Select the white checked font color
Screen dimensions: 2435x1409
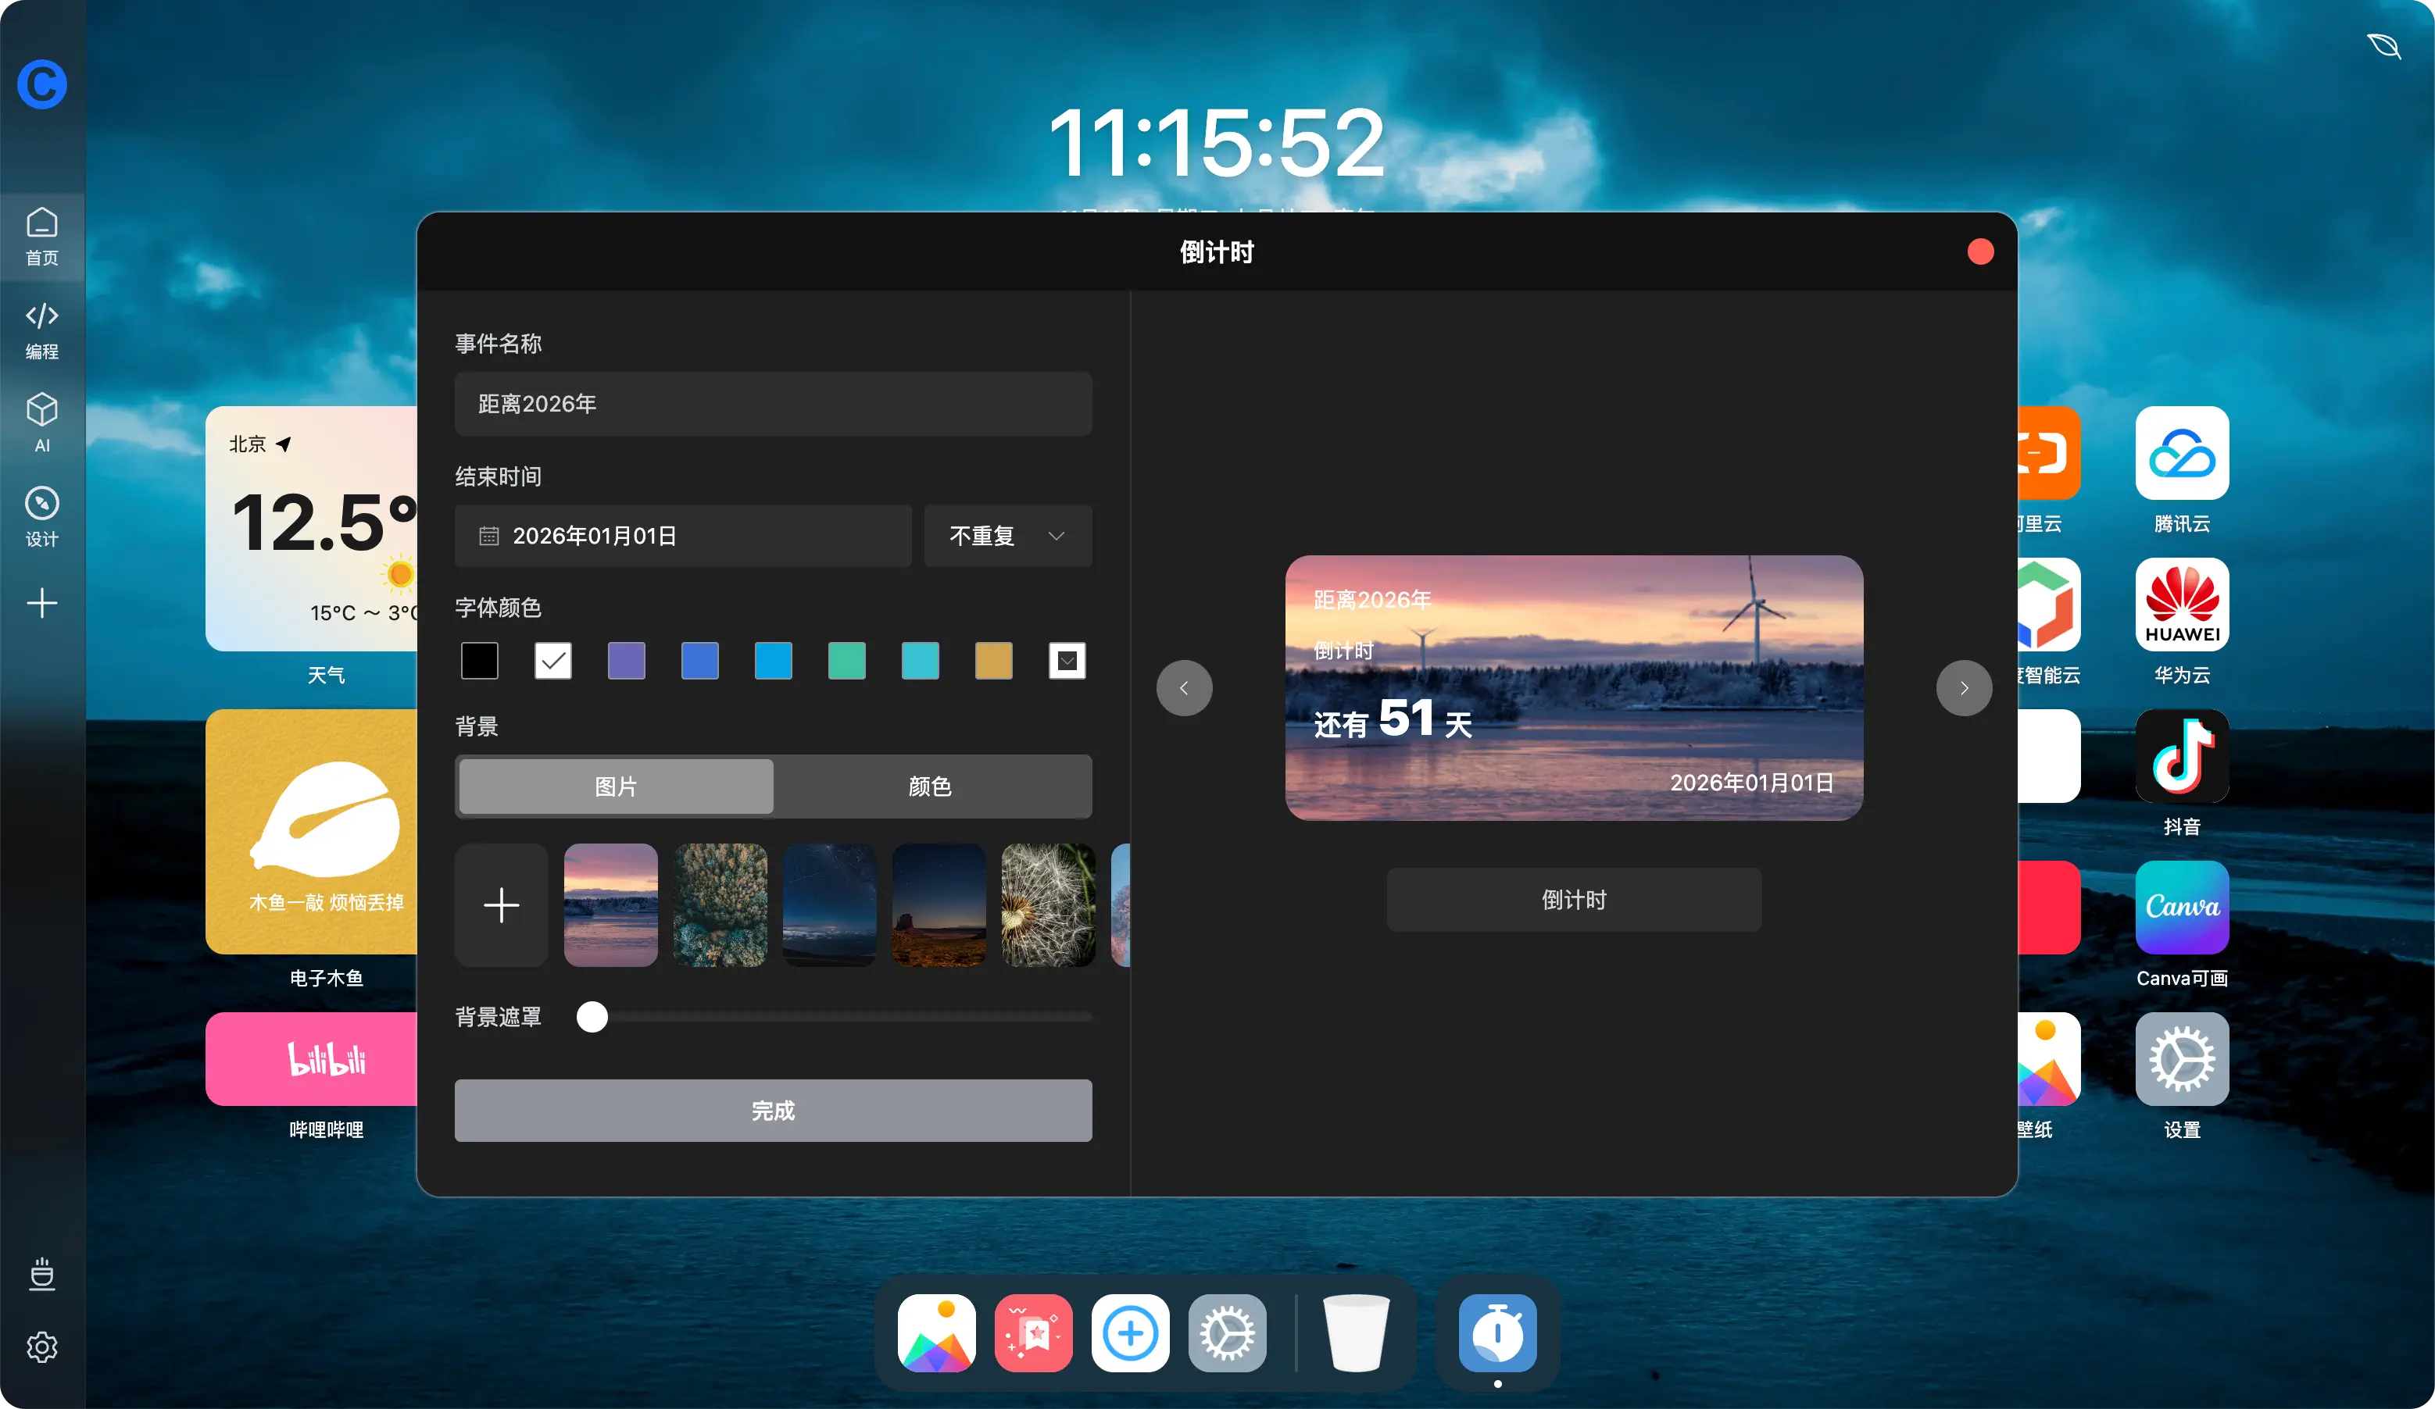click(552, 661)
